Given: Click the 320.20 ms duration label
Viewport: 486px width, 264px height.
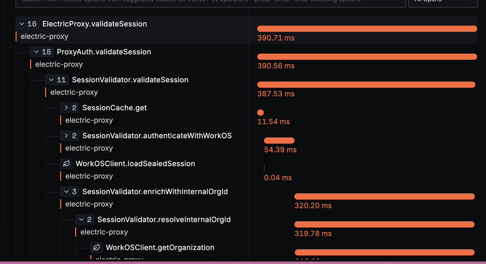Looking at the screenshot, I should (x=313, y=206).
